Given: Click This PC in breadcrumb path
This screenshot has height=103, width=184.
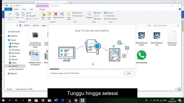Looking at the screenshot, I should point(27,25).
